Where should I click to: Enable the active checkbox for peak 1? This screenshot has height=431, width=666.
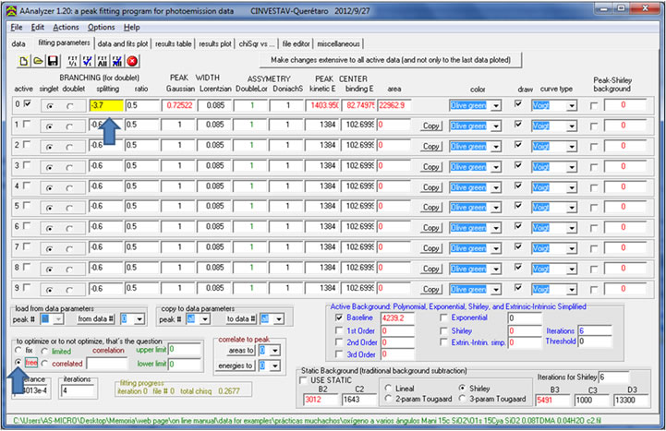(x=26, y=125)
